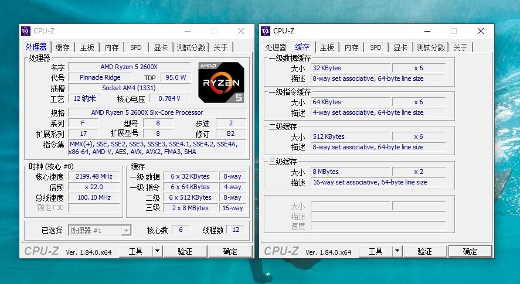Click the empty 额定 FSB field

click(94, 208)
